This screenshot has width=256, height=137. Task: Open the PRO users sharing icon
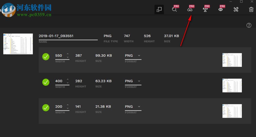205,9
